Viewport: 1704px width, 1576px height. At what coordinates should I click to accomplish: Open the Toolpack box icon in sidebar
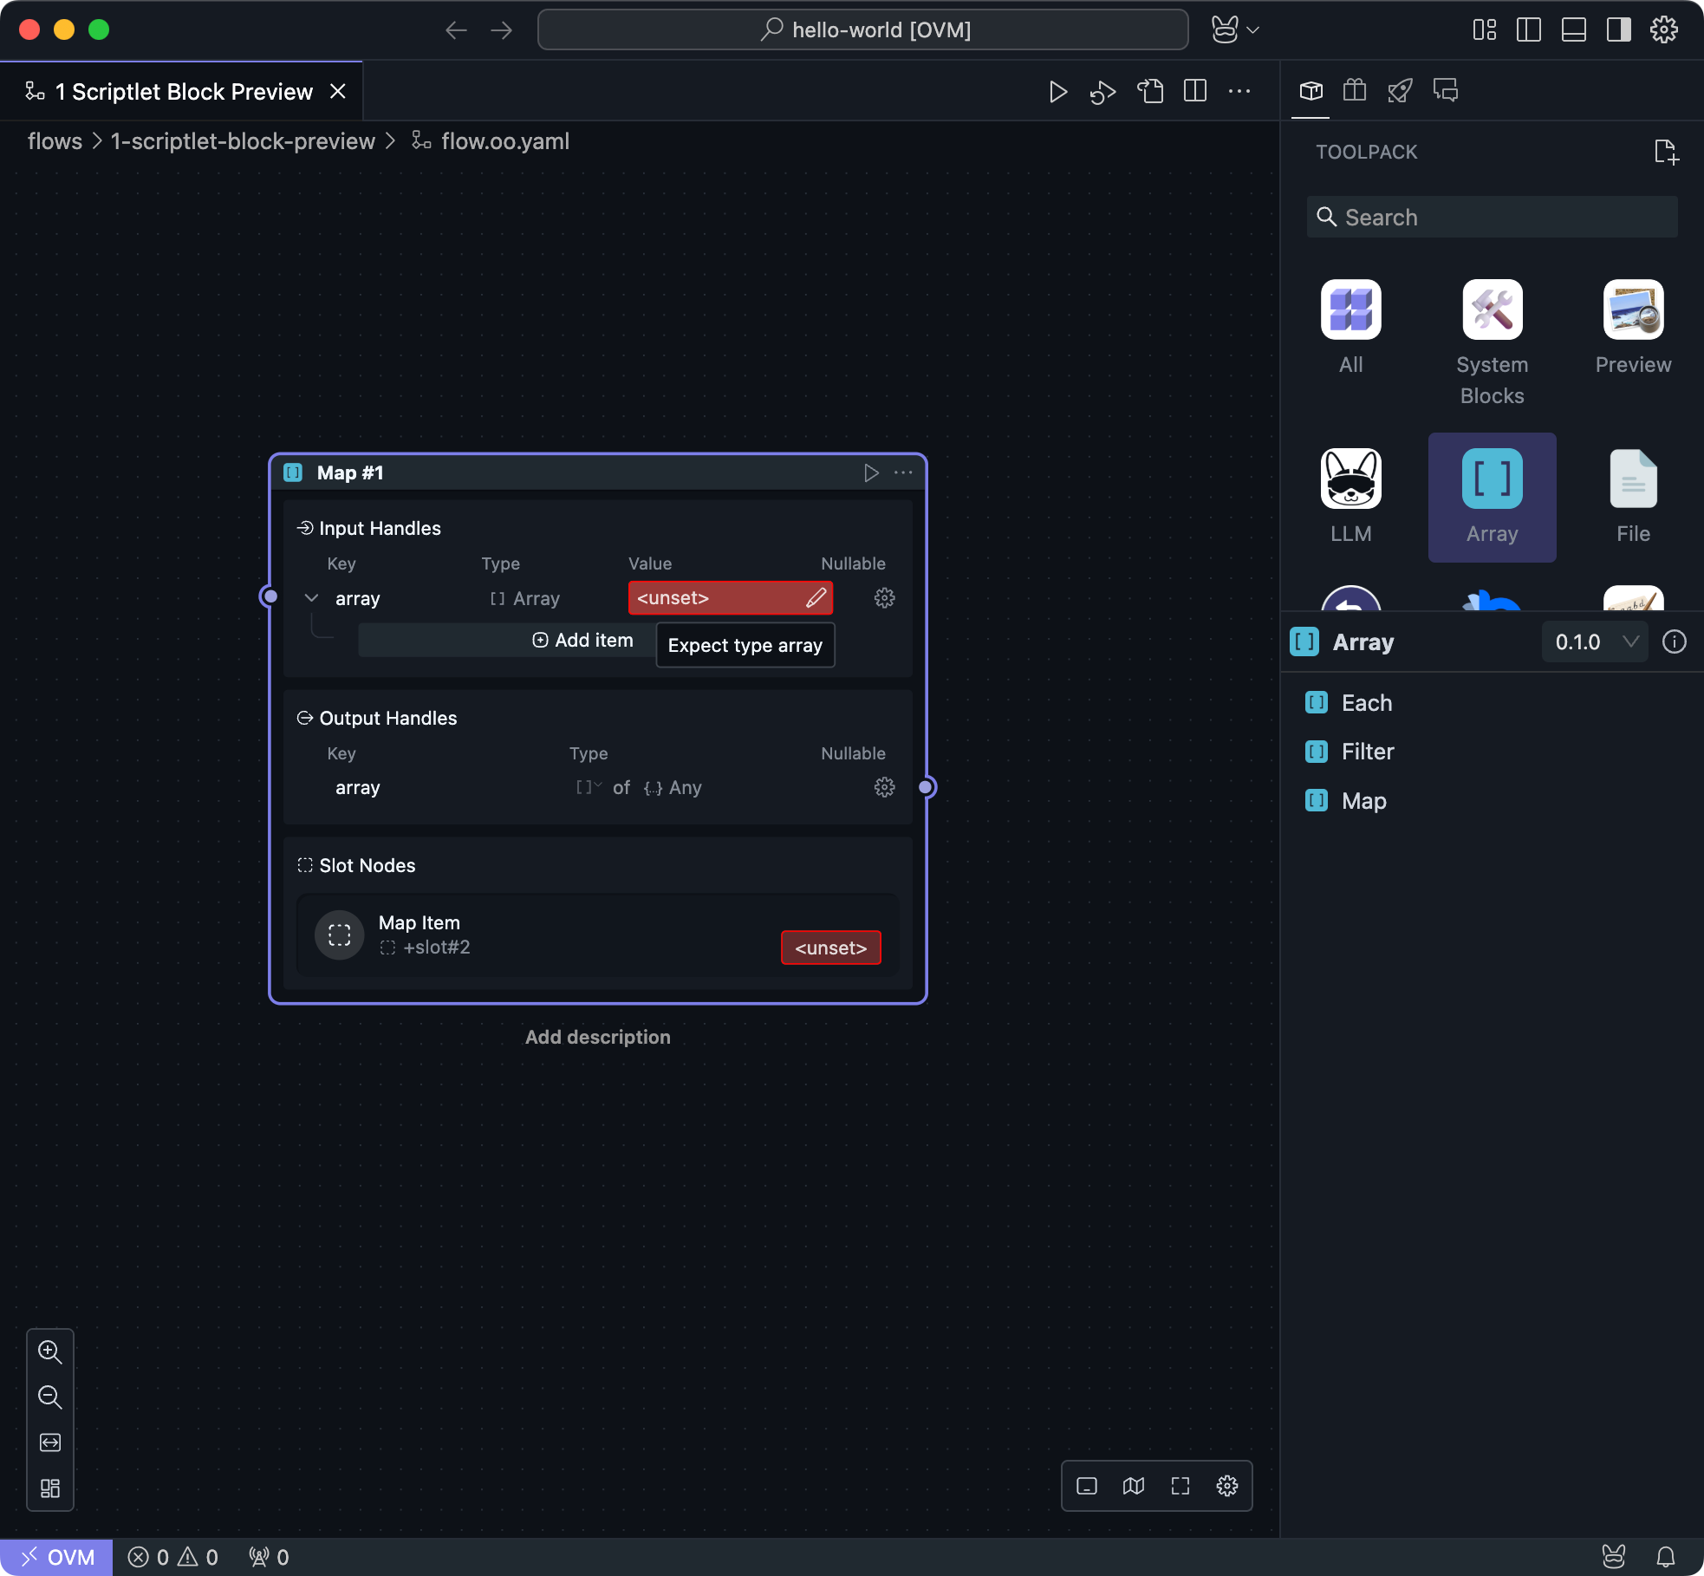(x=1311, y=90)
